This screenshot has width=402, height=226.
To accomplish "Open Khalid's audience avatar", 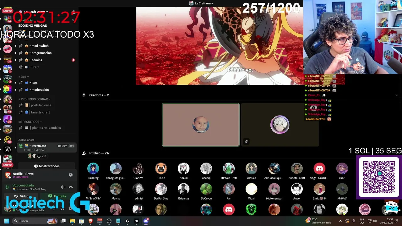I will [183, 169].
